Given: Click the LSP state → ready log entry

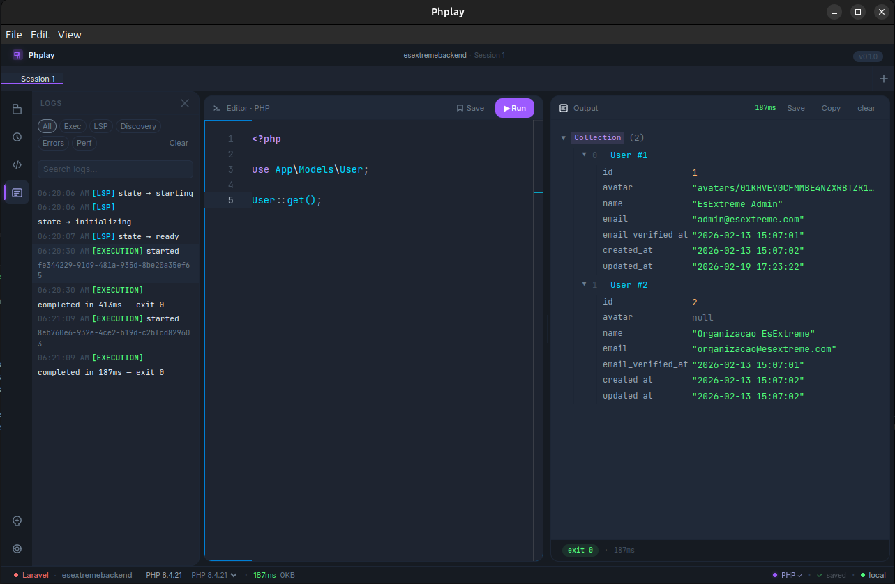Looking at the screenshot, I should 108,236.
